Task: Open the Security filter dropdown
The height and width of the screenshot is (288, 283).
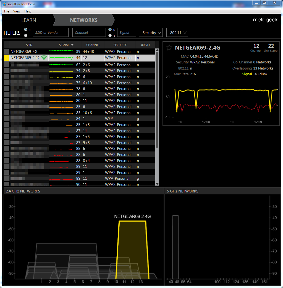Action: pos(151,32)
